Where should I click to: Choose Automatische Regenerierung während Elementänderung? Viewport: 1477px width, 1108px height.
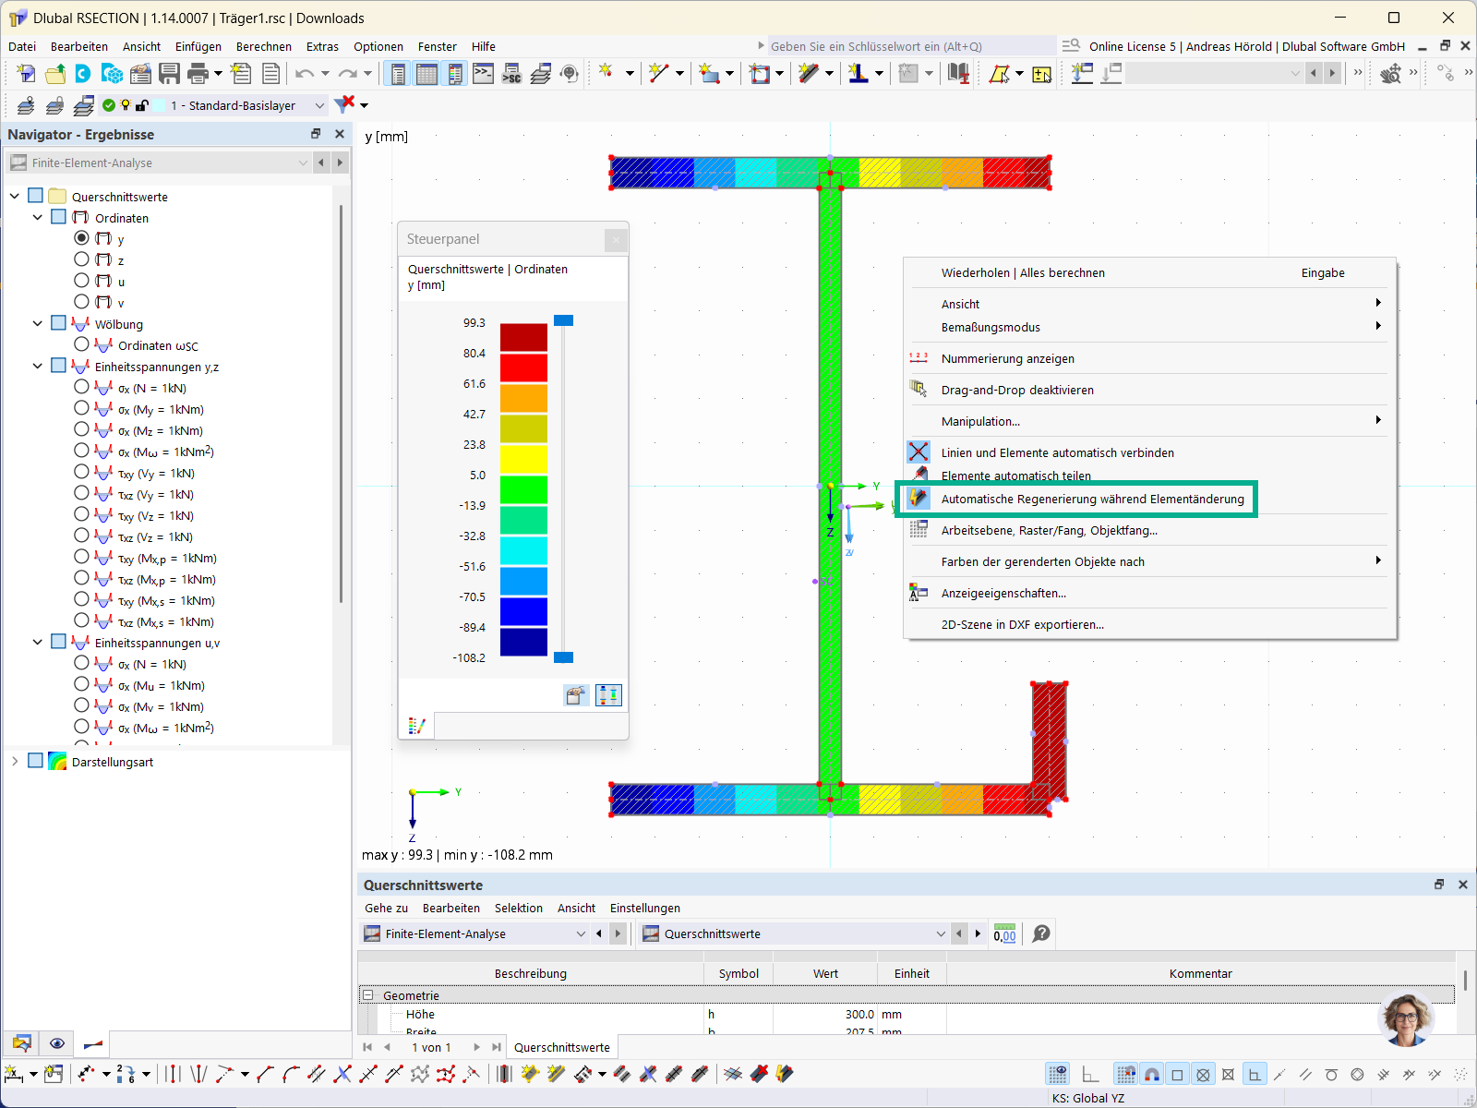(x=1093, y=500)
